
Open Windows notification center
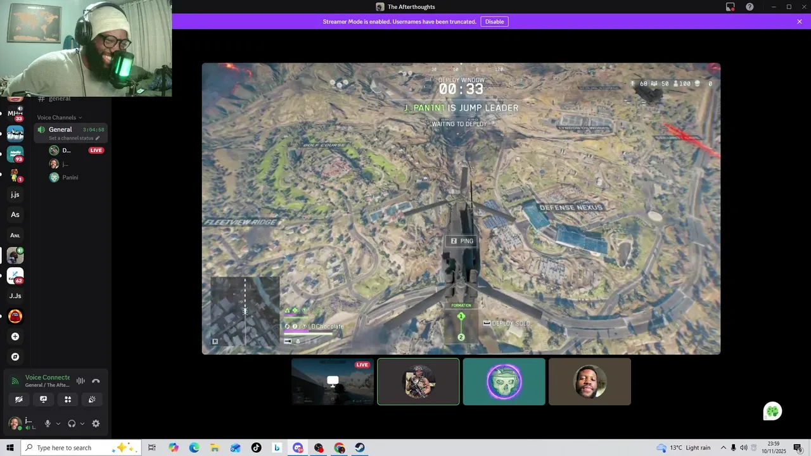(798, 448)
